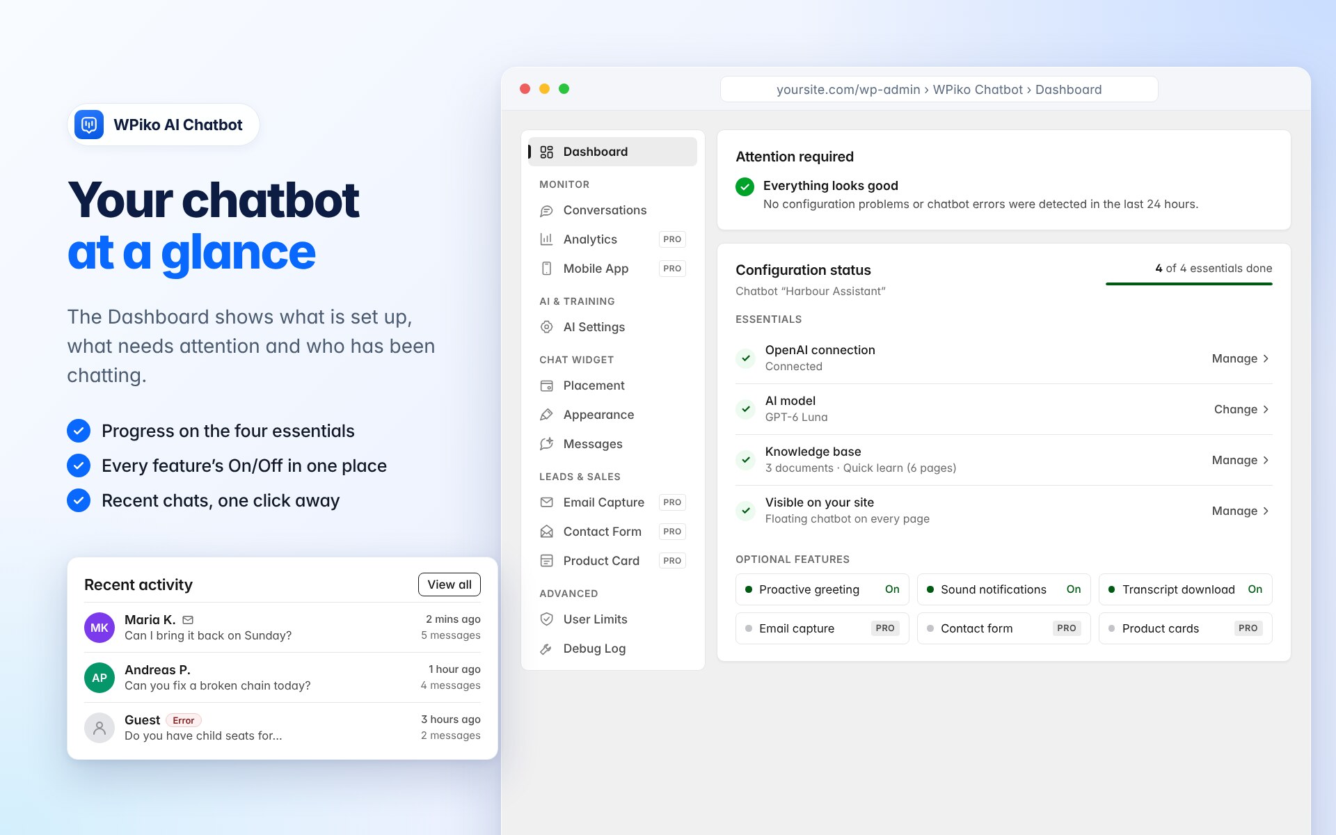Click the Product Card icon
This screenshot has height=835, width=1336.
point(546,561)
